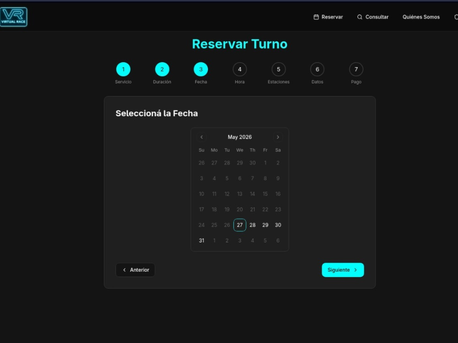Image resolution: width=458 pixels, height=343 pixels.
Task: Pick May 31 in the calendar
Action: coord(202,241)
